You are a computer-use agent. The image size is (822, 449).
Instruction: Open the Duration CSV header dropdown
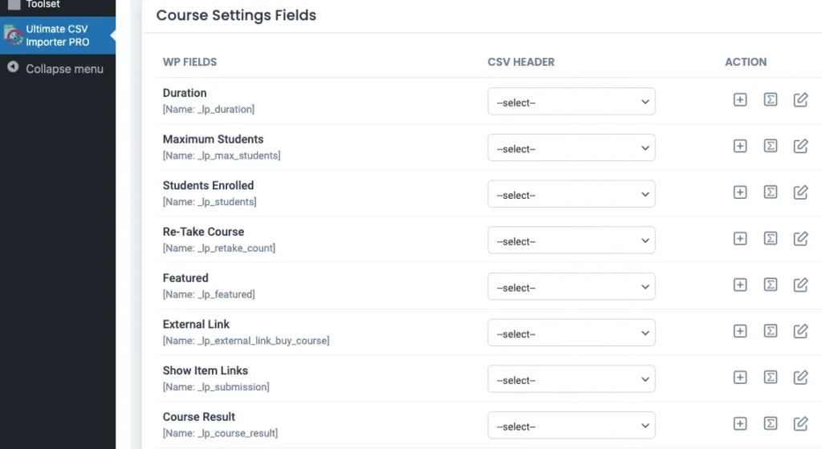pyautogui.click(x=572, y=102)
